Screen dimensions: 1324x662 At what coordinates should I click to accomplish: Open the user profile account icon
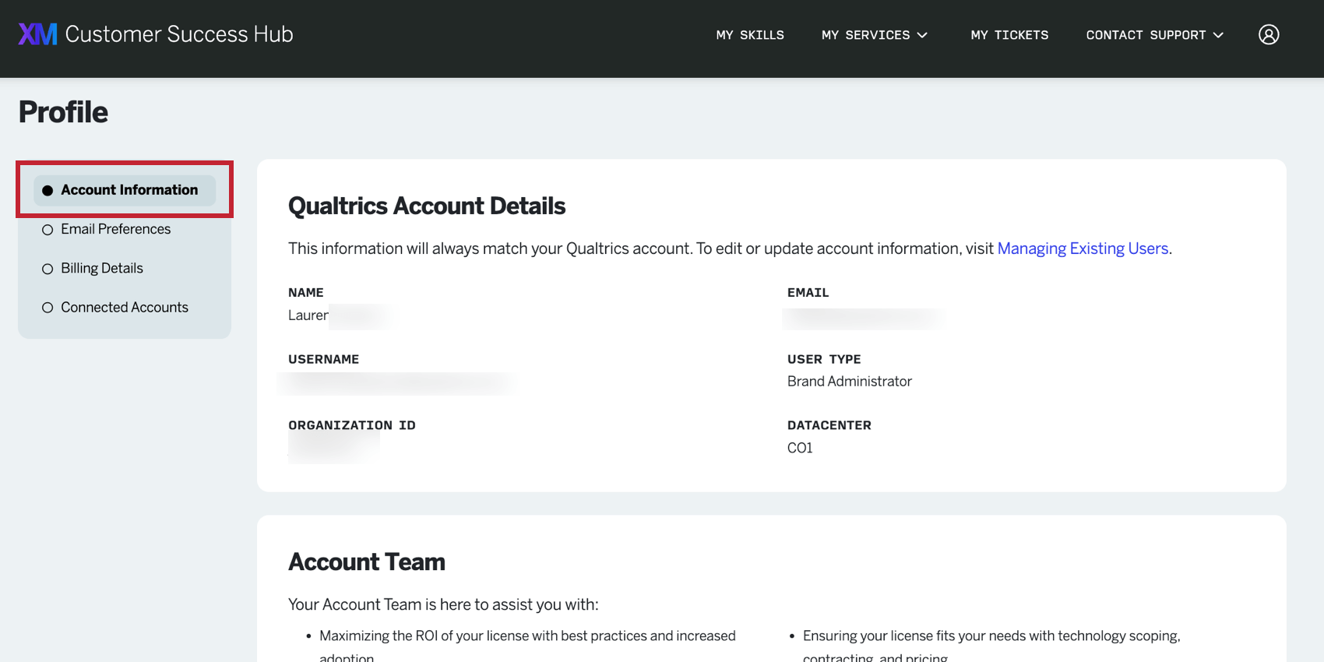[x=1268, y=35]
